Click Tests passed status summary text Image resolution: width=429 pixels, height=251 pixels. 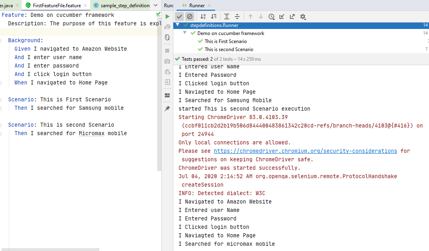click(221, 59)
